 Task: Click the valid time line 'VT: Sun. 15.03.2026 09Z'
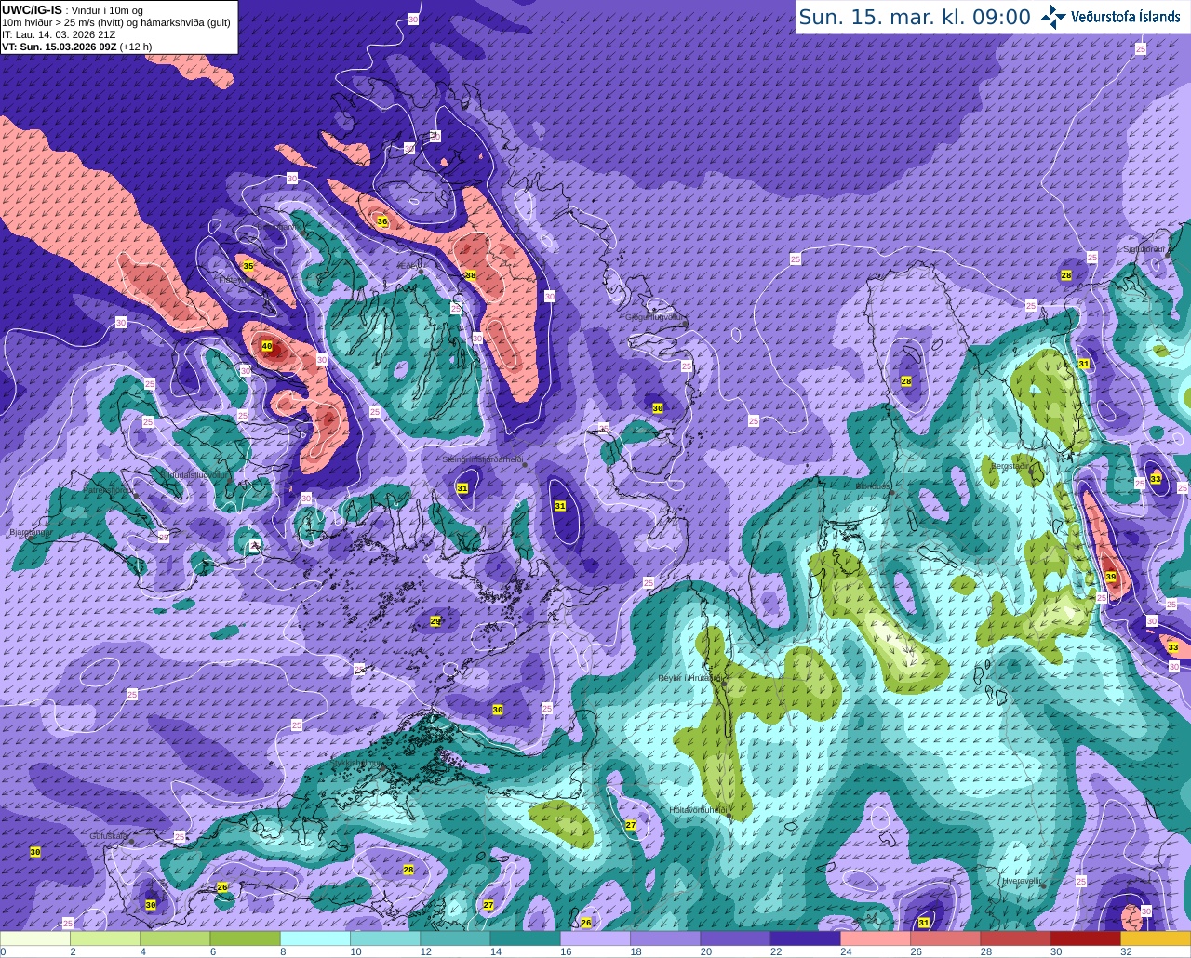coord(59,46)
